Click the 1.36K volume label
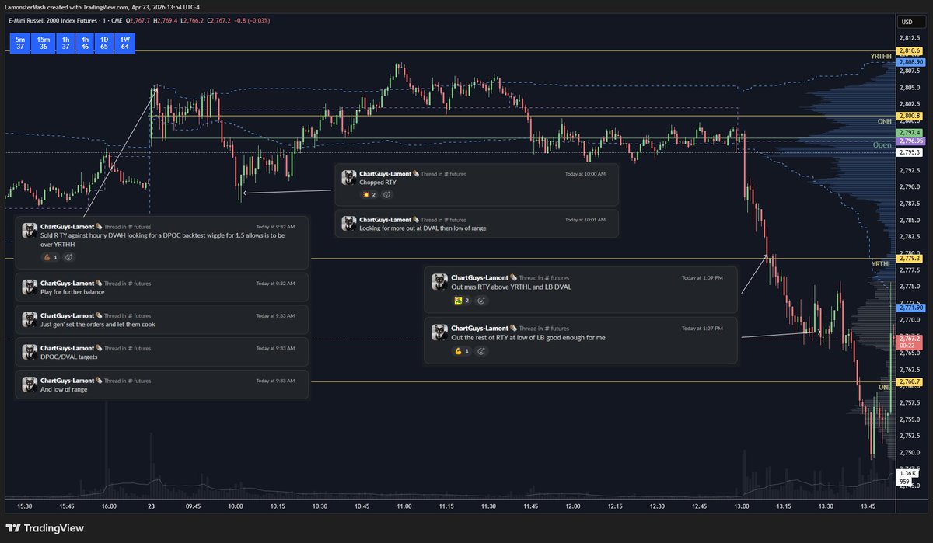The image size is (933, 543). tap(907, 473)
